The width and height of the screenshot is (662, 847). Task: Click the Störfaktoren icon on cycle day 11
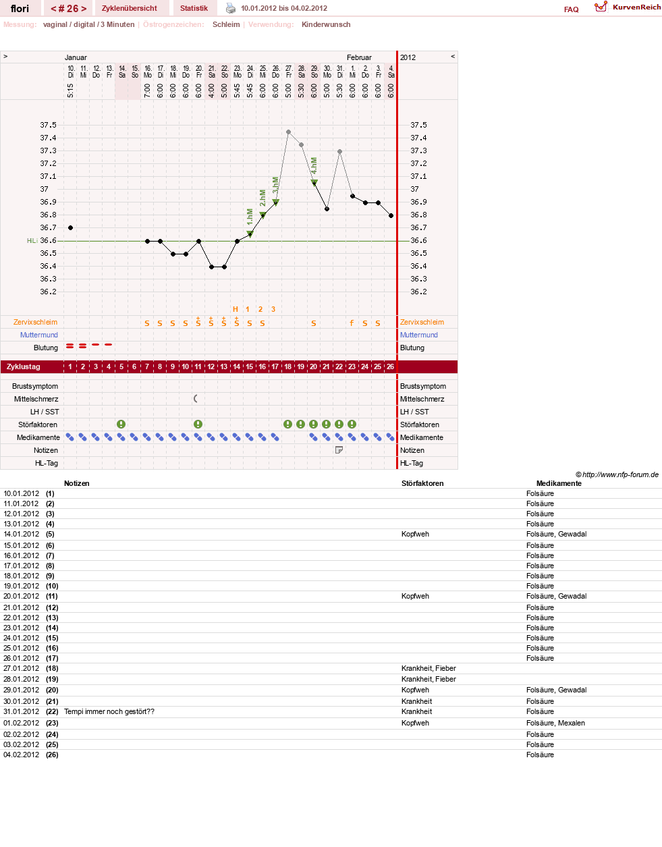(198, 425)
